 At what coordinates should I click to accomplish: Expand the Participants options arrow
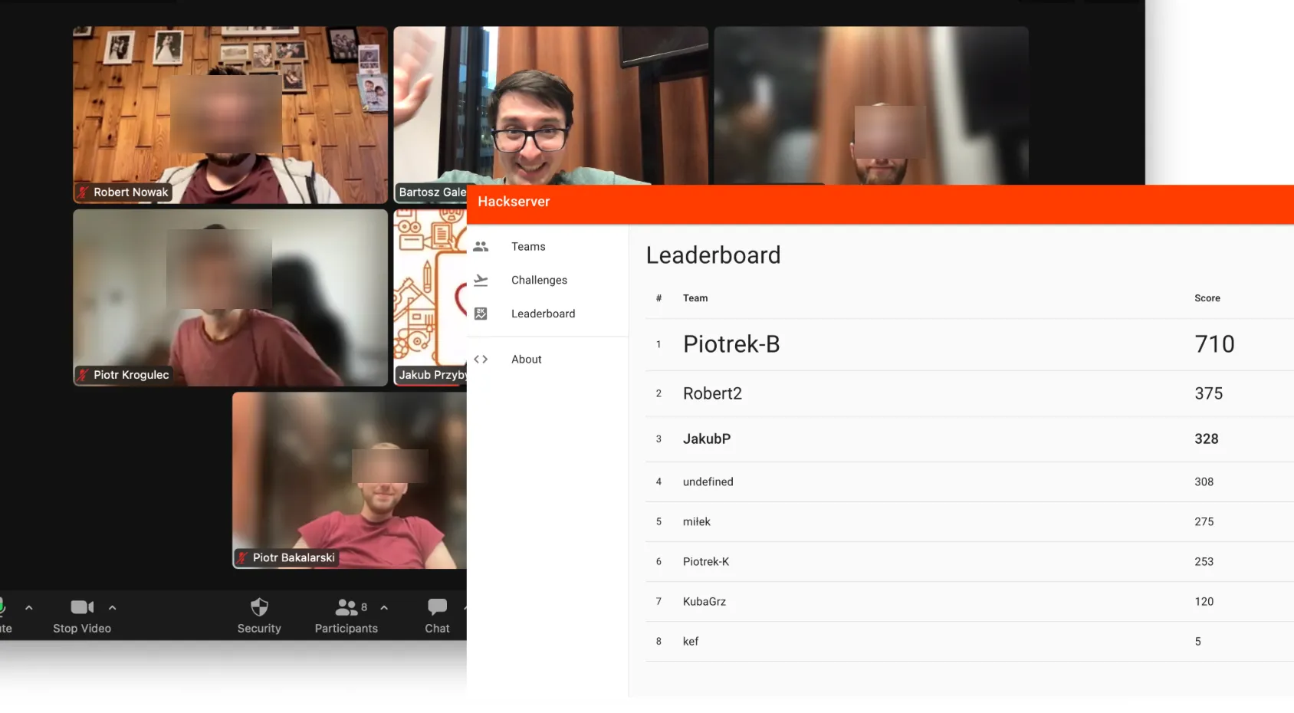(384, 608)
